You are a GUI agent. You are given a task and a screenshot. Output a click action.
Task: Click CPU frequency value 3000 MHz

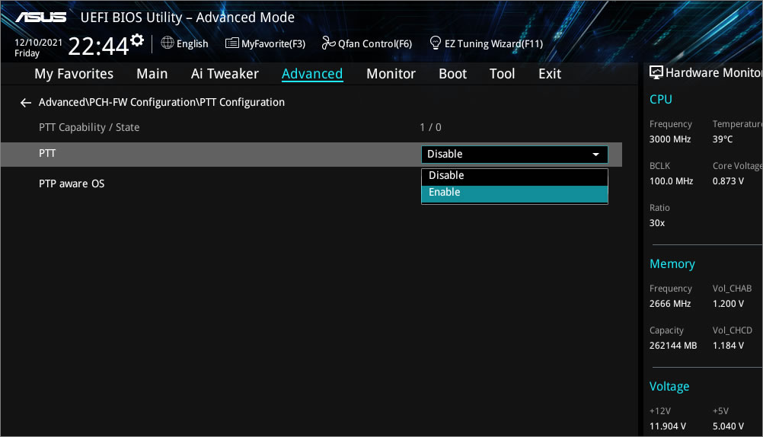click(x=670, y=139)
